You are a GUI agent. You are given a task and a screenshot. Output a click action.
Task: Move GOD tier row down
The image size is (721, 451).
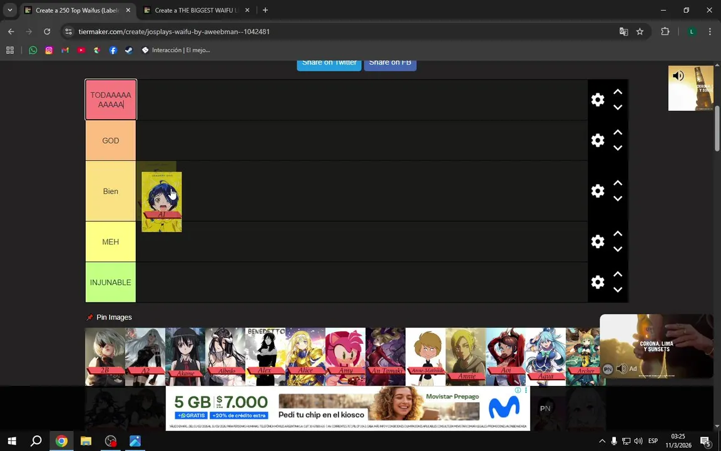coord(618,148)
